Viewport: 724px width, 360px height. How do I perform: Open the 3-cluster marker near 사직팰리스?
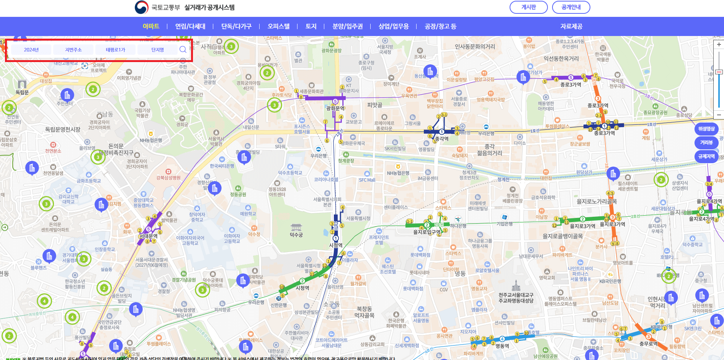[x=231, y=46]
